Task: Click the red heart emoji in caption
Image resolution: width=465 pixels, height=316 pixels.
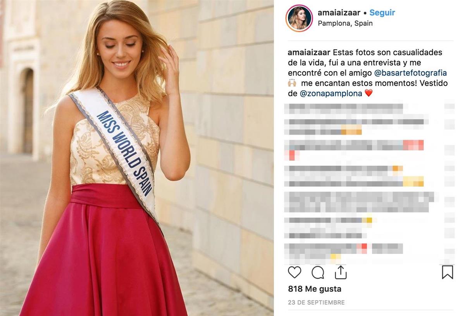Action: pos(369,93)
